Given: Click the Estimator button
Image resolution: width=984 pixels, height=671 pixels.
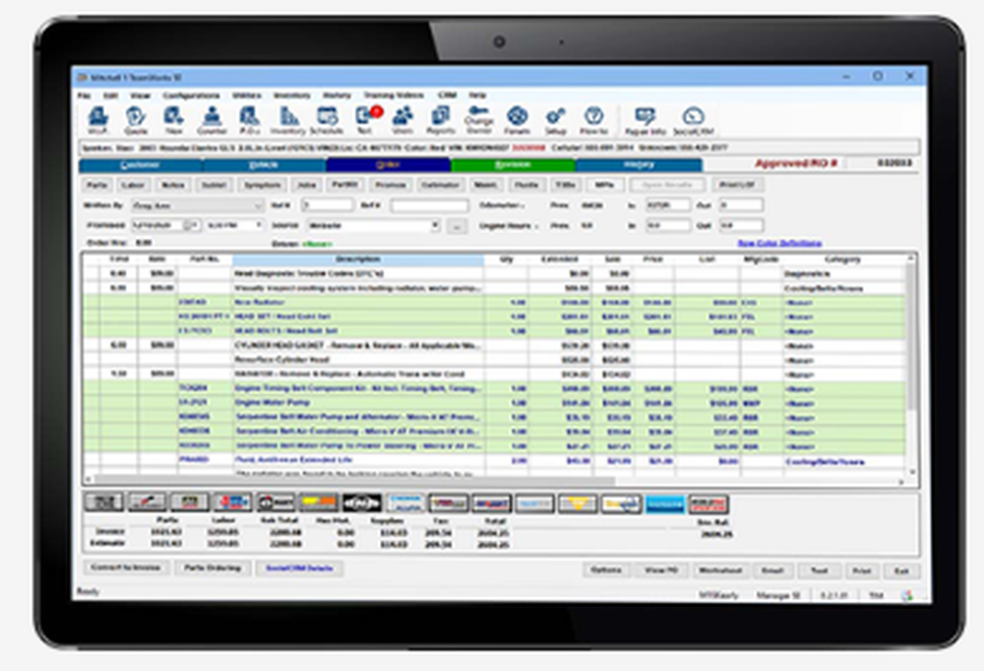Looking at the screenshot, I should point(440,185).
